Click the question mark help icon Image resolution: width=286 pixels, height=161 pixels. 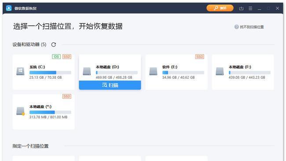236,27
